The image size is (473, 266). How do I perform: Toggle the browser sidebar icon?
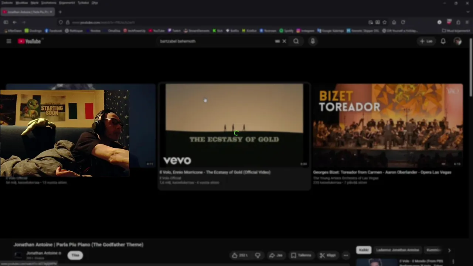[x=6, y=22]
